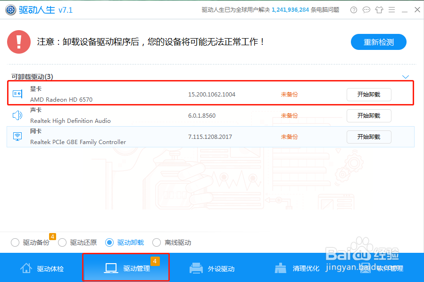Click the 驱动人生 logo icon
Viewport: 424px width, 282px height.
pos(11,10)
